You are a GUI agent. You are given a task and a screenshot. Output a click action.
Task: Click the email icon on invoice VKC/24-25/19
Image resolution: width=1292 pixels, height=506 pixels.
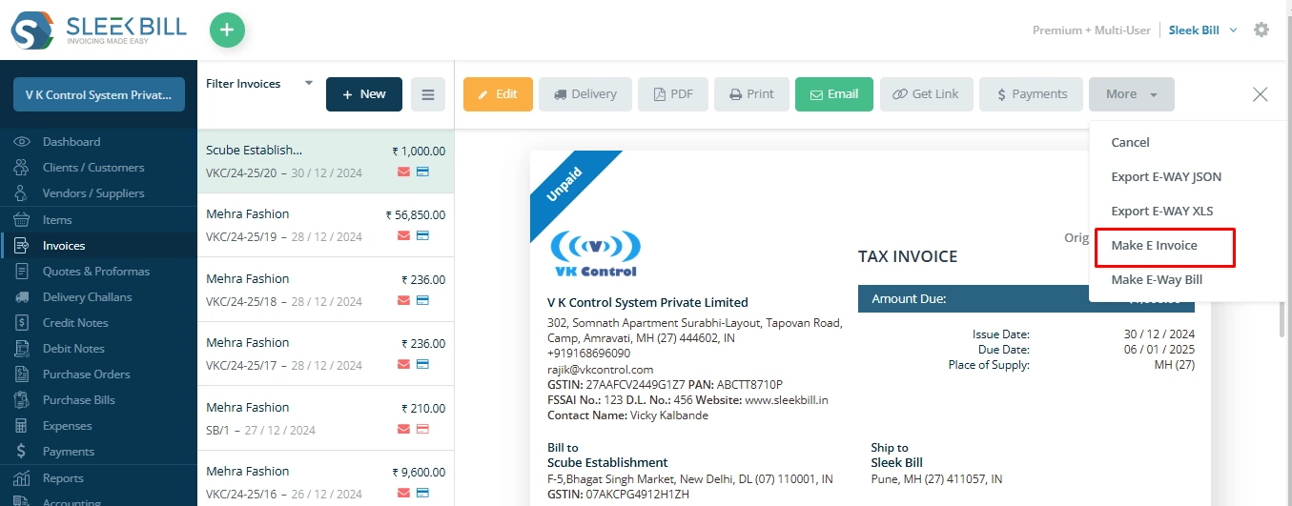pos(403,236)
